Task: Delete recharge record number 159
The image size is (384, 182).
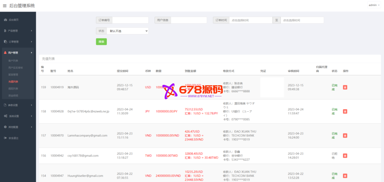Action: (345, 87)
